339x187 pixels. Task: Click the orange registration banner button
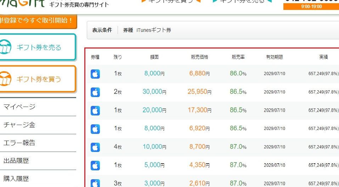click(37, 21)
